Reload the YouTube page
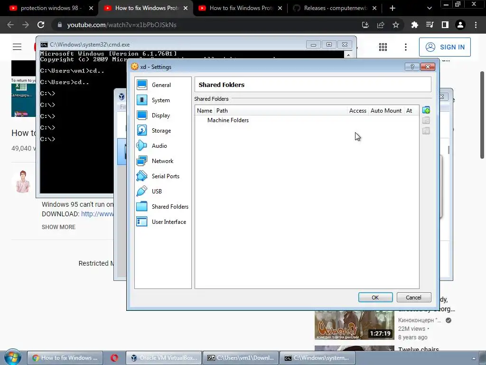The height and width of the screenshot is (365, 486). pos(41,25)
